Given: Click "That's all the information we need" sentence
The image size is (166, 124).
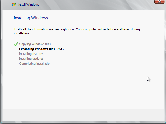Looking at the screenshot, I should tap(44, 29).
